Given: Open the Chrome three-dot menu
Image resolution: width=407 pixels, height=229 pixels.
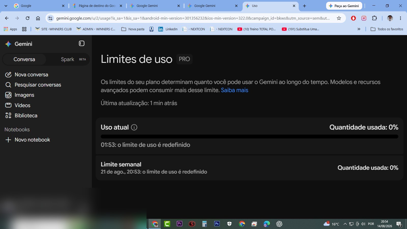Looking at the screenshot, I should [x=400, y=18].
